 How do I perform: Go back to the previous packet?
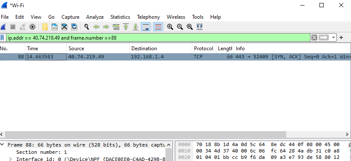[96, 27]
